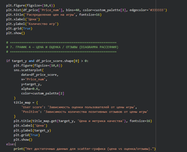This screenshot has width=187, height=152.
Task: Click the plt.ylabel(target_y) line
Action: tap(32, 130)
